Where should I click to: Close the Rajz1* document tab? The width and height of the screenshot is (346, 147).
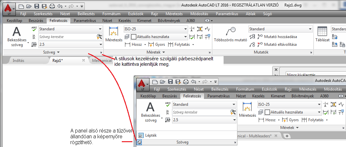point(83,60)
